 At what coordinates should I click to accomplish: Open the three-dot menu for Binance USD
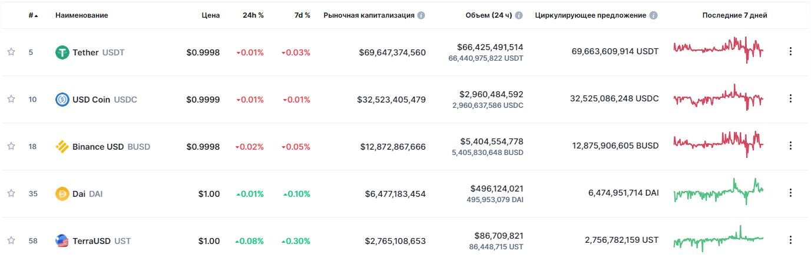click(x=790, y=146)
